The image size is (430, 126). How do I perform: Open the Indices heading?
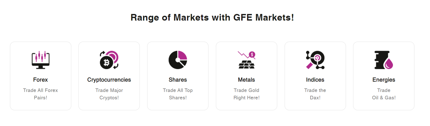pos(315,80)
